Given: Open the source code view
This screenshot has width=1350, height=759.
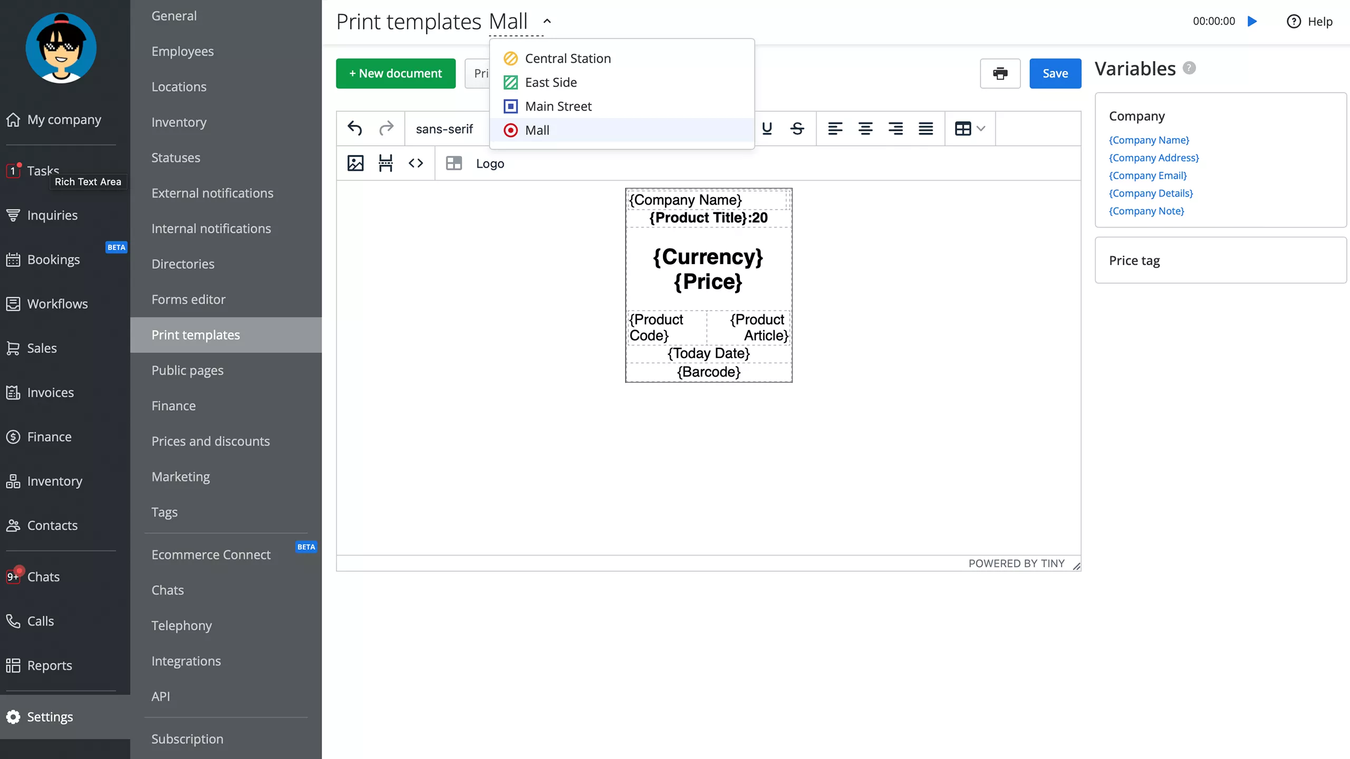Looking at the screenshot, I should point(416,163).
